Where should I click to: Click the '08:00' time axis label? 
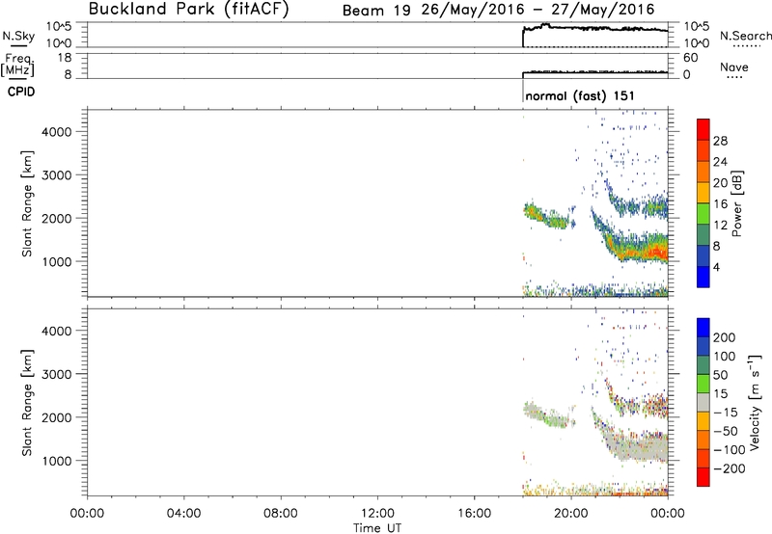pos(281,514)
